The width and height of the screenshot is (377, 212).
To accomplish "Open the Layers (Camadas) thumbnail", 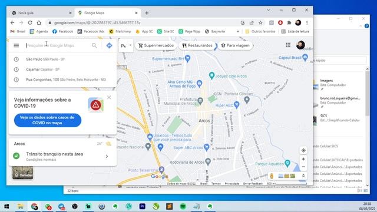I will pyautogui.click(x=22, y=173).
